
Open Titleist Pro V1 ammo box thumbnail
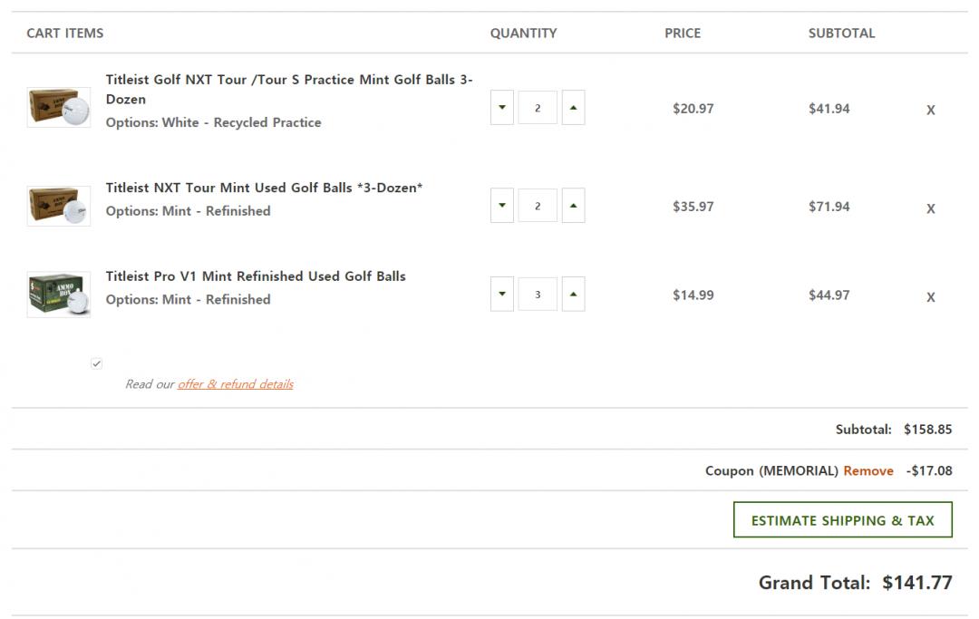pyautogui.click(x=59, y=295)
